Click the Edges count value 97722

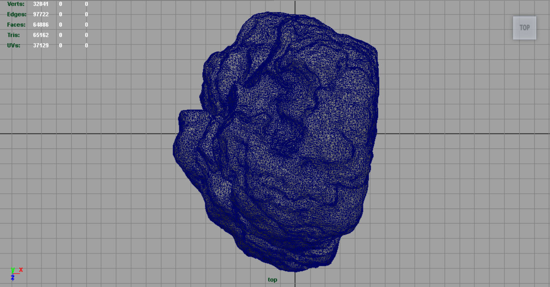pos(41,14)
